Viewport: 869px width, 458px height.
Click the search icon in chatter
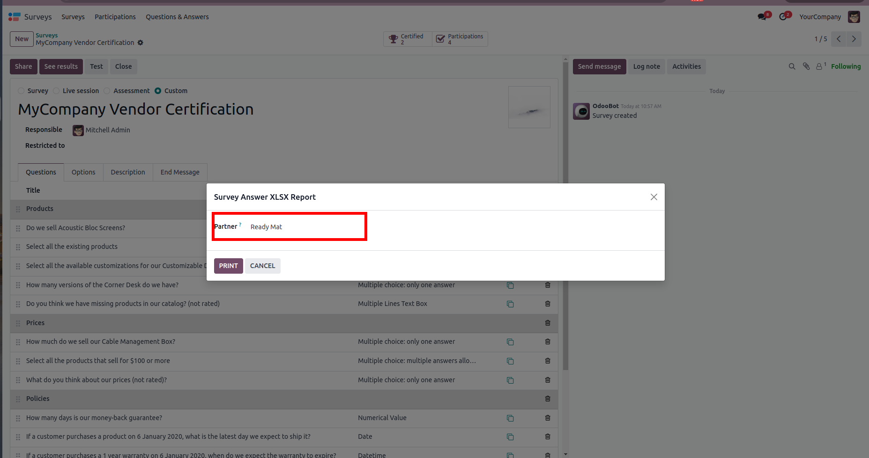click(792, 66)
